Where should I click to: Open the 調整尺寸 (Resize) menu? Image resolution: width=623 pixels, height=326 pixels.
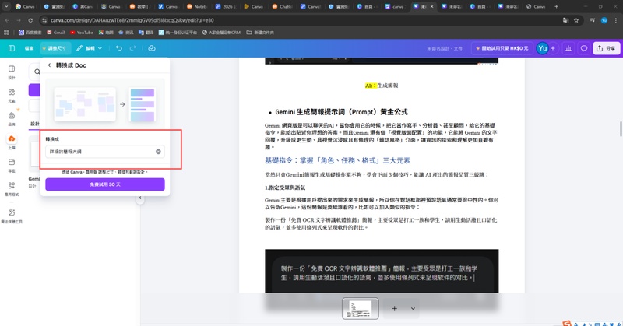55,48
